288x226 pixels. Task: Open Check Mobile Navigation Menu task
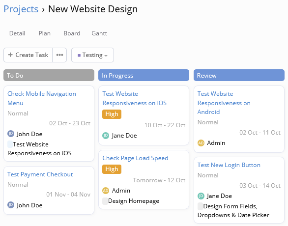coord(42,98)
